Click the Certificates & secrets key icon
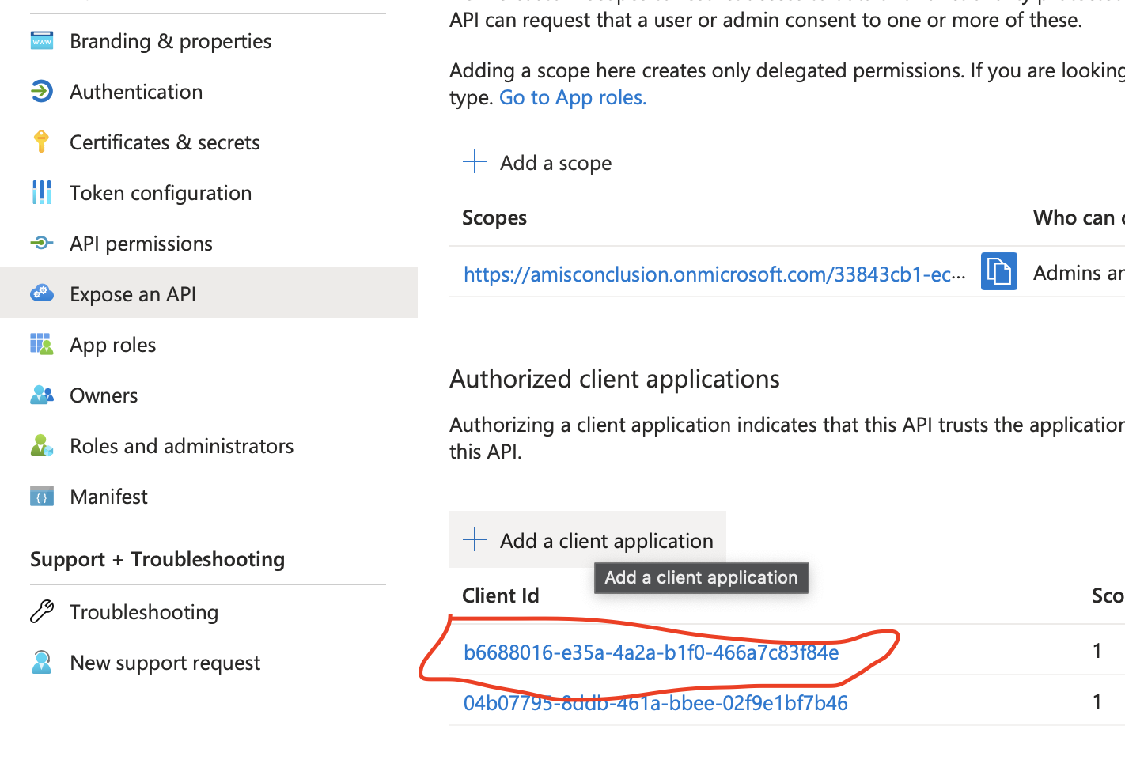1125x775 pixels. click(x=41, y=142)
